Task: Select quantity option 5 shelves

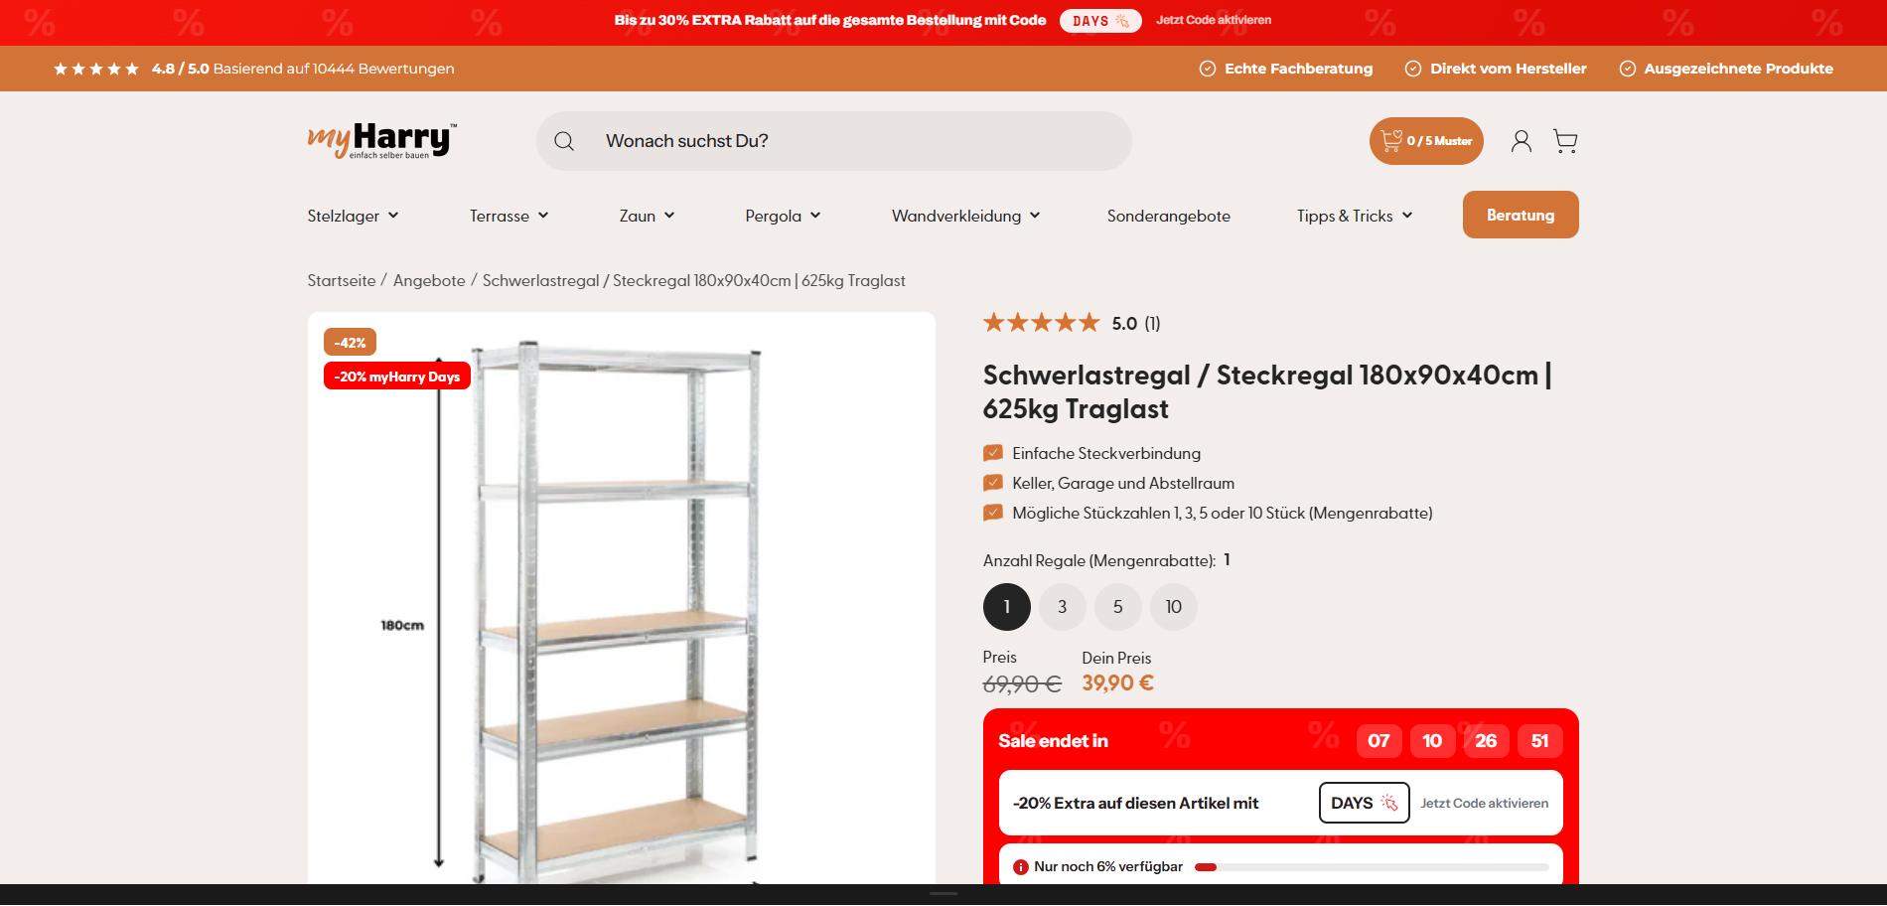Action: tap(1118, 607)
